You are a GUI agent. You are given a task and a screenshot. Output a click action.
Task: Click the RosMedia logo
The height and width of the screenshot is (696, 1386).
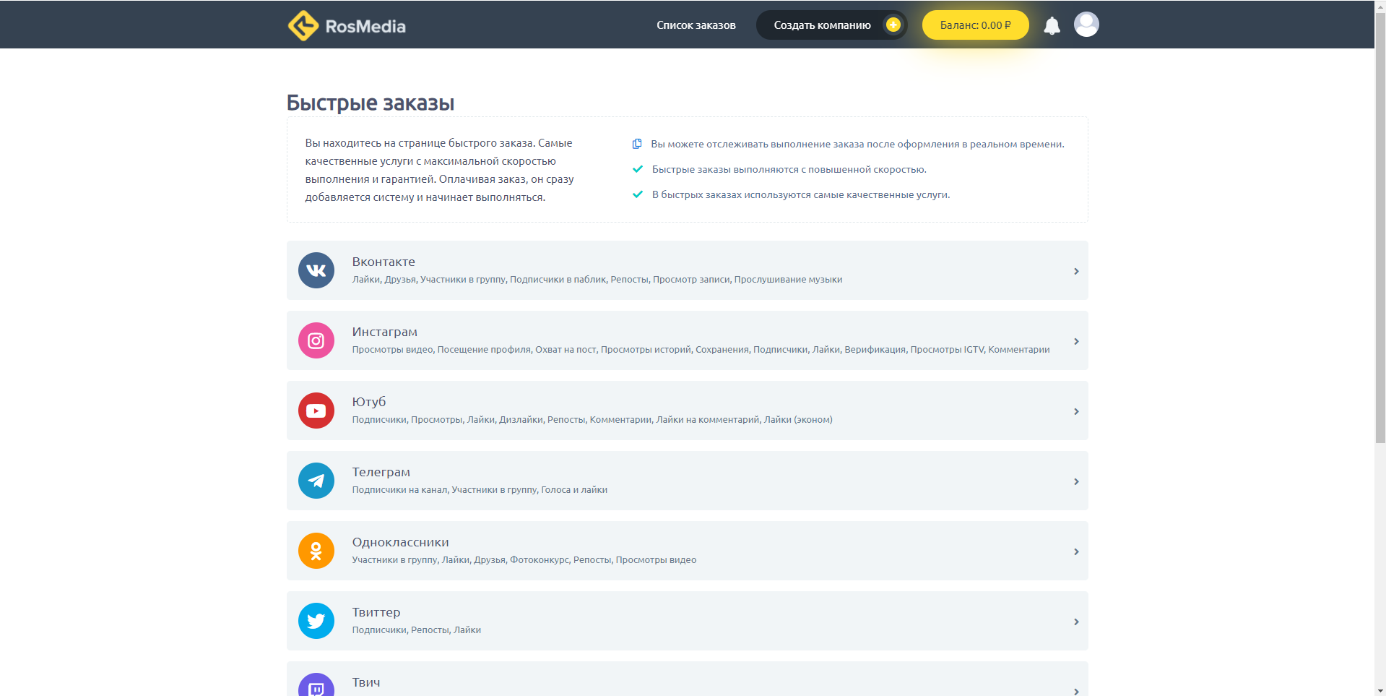point(347,25)
